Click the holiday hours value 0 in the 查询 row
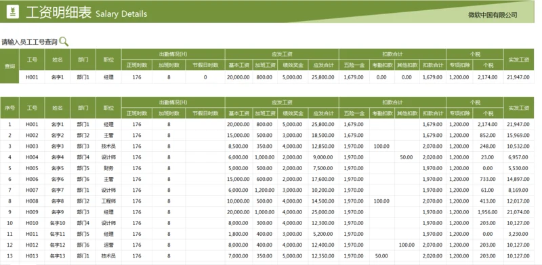The image size is (542, 265). click(x=205, y=77)
